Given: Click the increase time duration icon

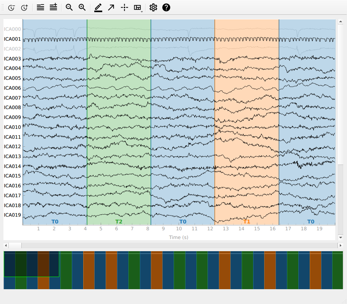Looking at the screenshot, I should pyautogui.click(x=24, y=7).
